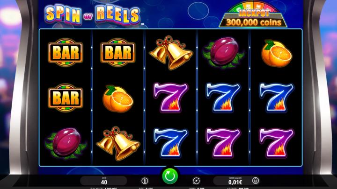The height and width of the screenshot is (189, 337).
Task: Open coin stack settings icon
Action: point(256,181)
